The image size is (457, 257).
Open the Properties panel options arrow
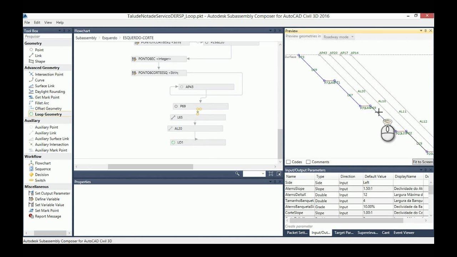click(x=270, y=182)
